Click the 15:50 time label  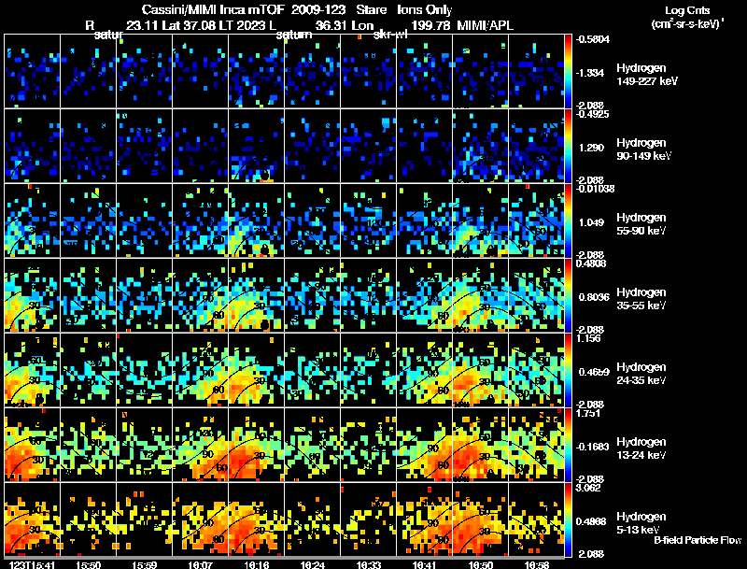[88, 564]
